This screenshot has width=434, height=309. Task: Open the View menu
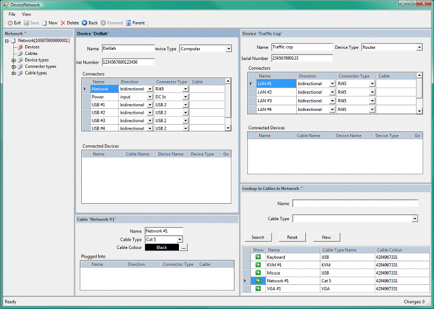click(x=26, y=14)
